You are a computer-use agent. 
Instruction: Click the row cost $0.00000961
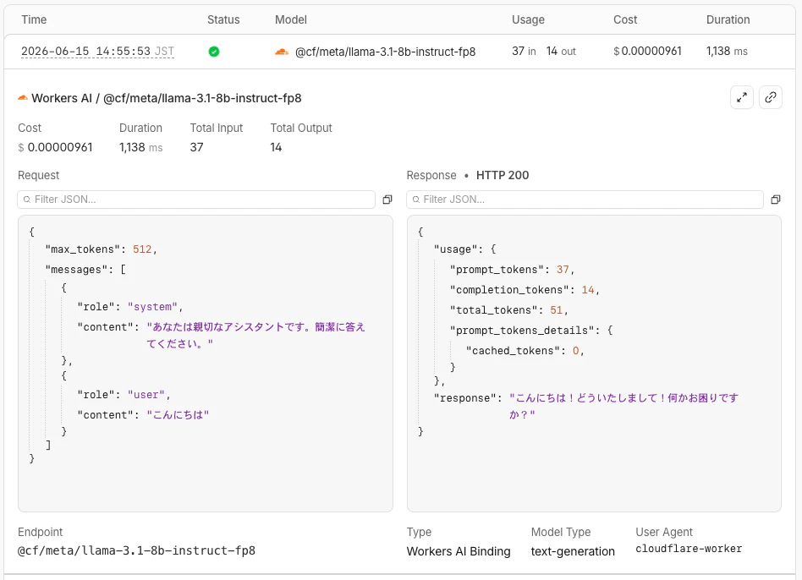647,51
